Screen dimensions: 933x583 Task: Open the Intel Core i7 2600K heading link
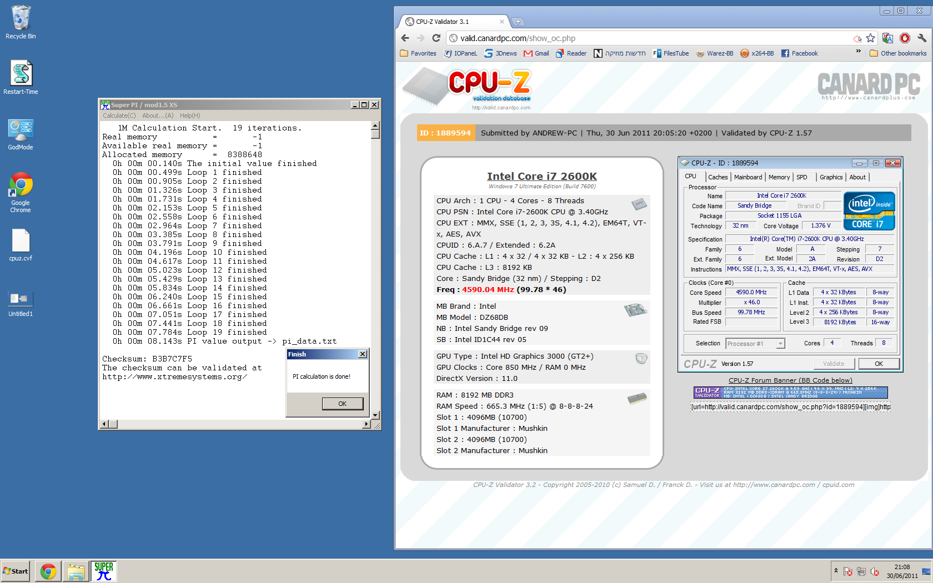tap(542, 177)
